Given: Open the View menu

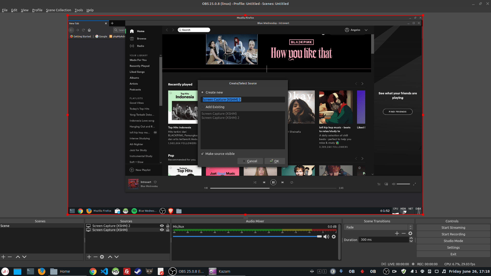Looking at the screenshot, I should 25,10.
